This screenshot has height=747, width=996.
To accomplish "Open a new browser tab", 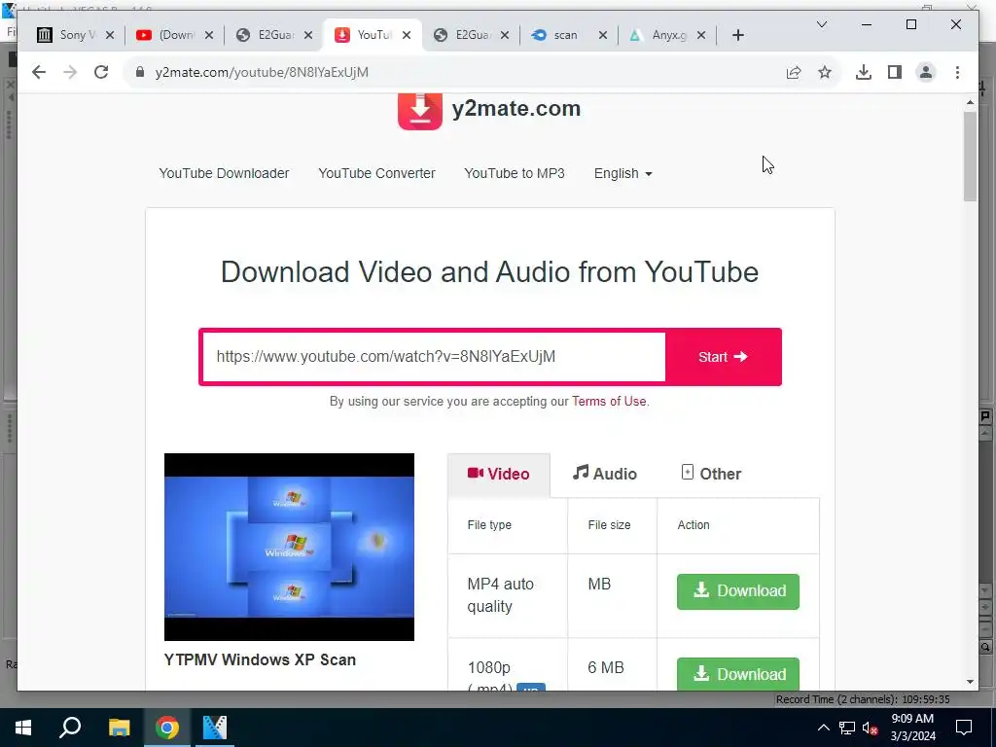I will (737, 35).
